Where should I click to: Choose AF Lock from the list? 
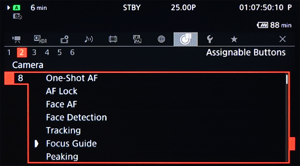coord(62,91)
